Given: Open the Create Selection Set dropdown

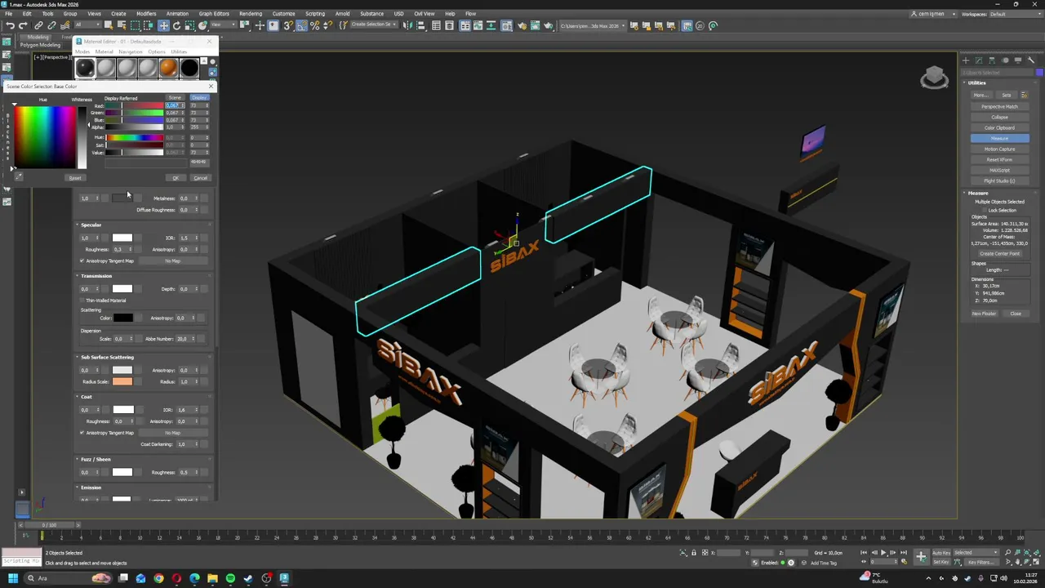Looking at the screenshot, I should point(374,25).
